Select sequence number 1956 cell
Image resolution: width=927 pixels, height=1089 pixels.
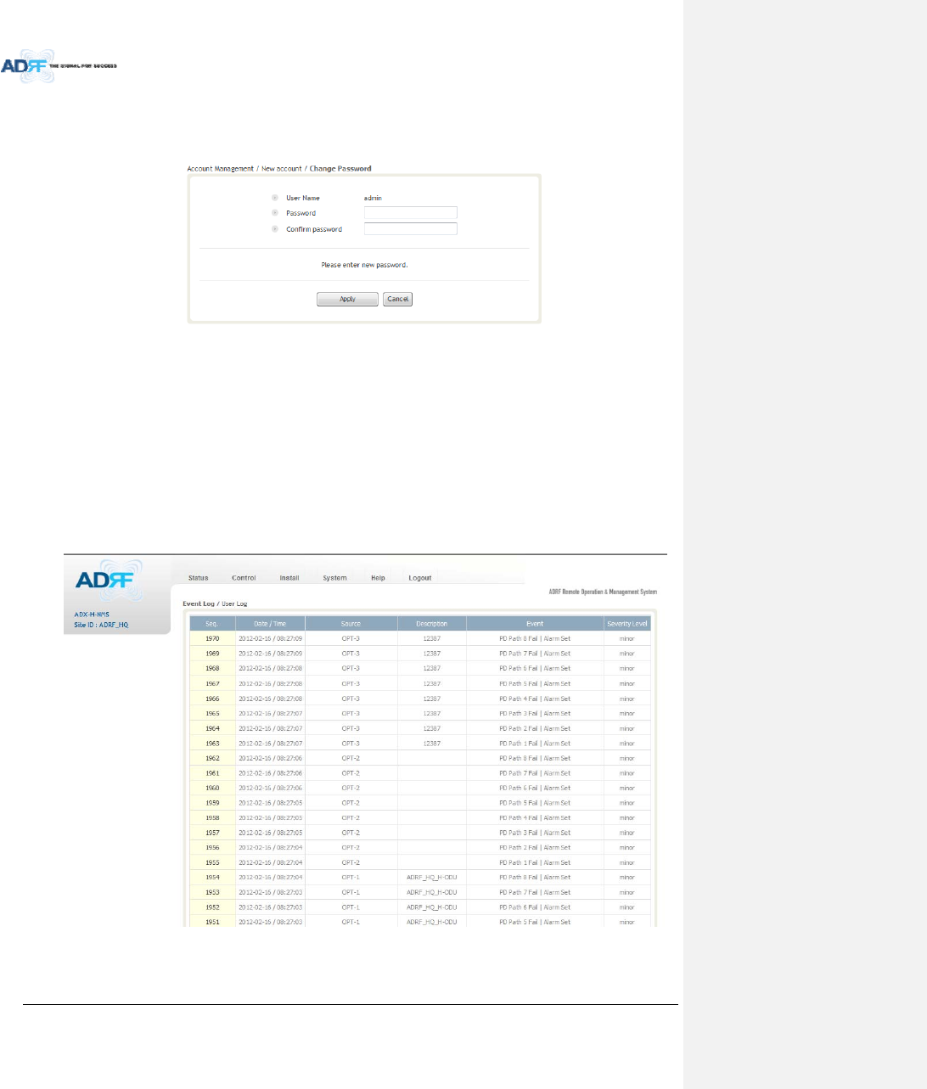[x=212, y=848]
